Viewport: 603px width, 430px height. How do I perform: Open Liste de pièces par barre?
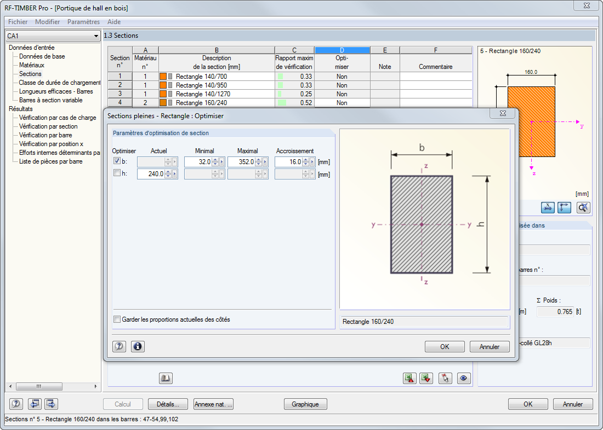[x=50, y=161]
